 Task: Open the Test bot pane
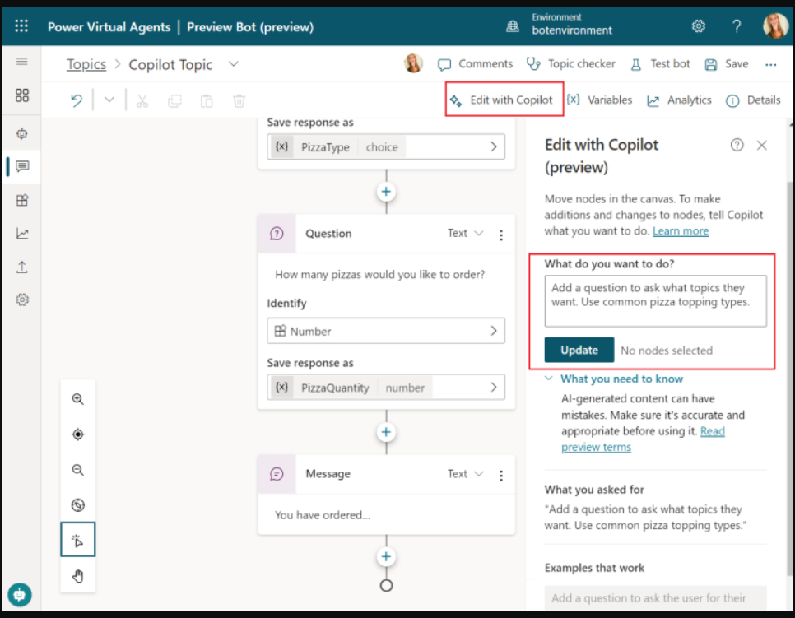[660, 64]
